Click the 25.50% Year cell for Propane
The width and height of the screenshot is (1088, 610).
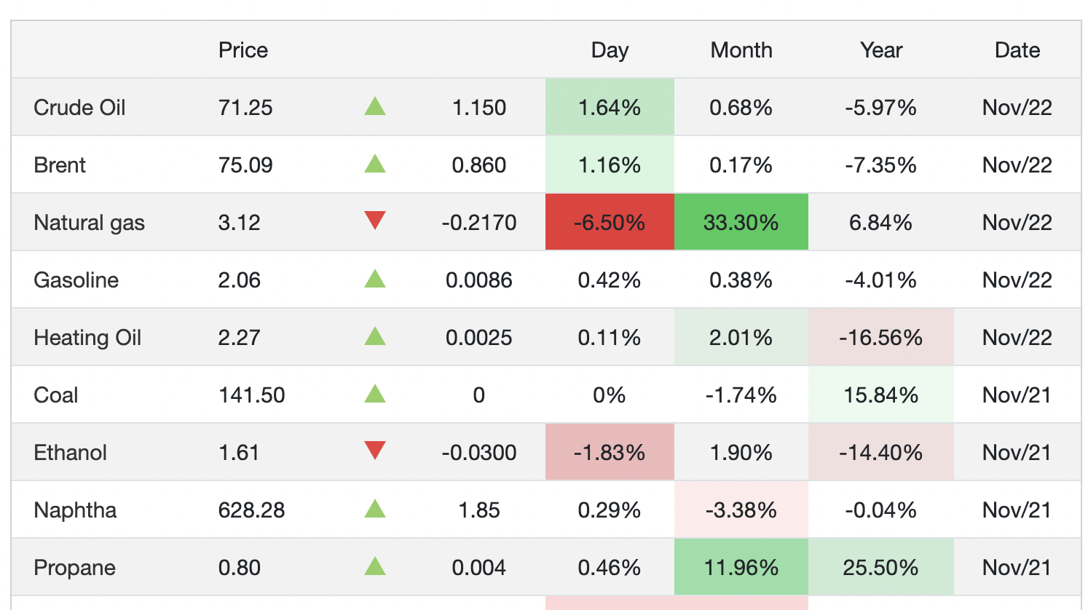pos(881,567)
